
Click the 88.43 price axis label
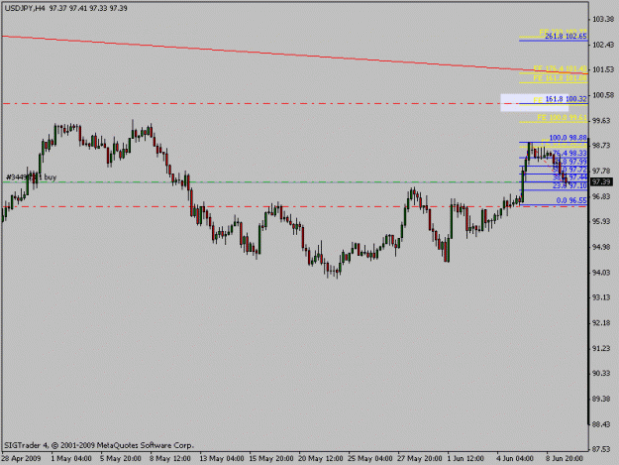tap(603, 424)
